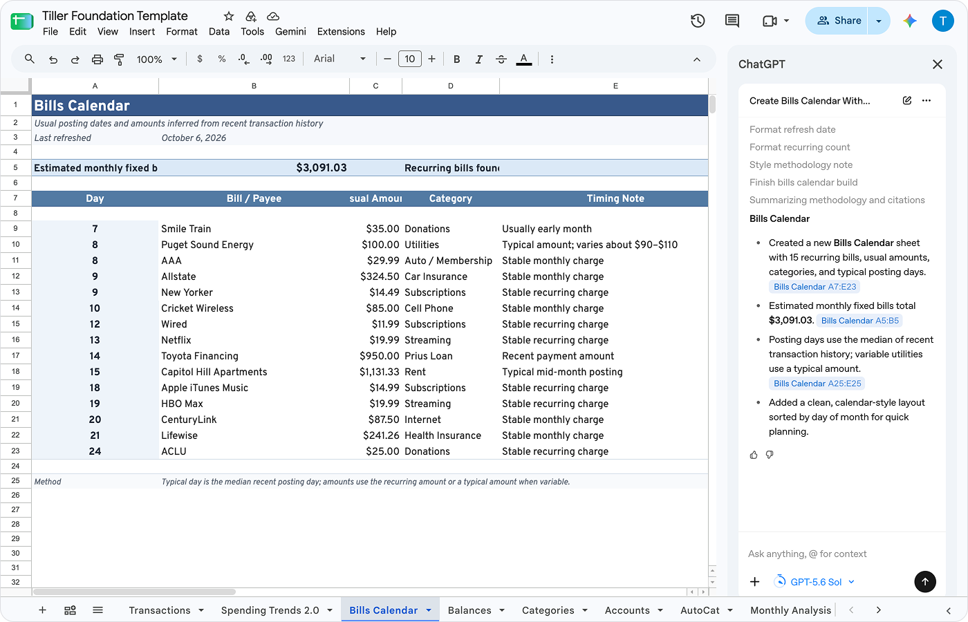Undo the last action
This screenshot has height=622, width=968.
coord(53,59)
